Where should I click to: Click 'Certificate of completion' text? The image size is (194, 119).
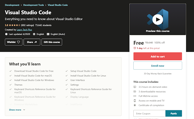[x=151, y=105]
